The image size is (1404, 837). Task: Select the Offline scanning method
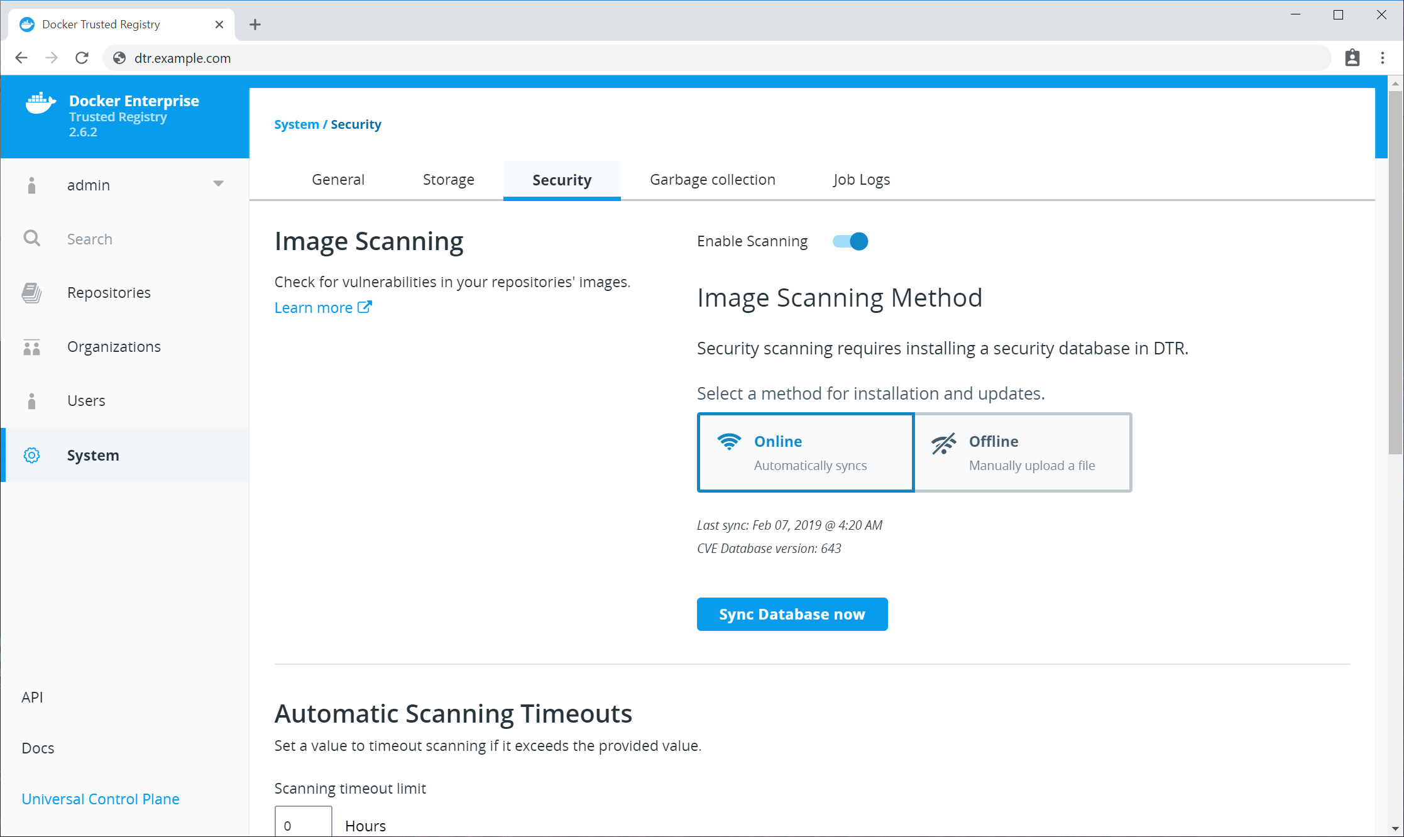pyautogui.click(x=1023, y=452)
